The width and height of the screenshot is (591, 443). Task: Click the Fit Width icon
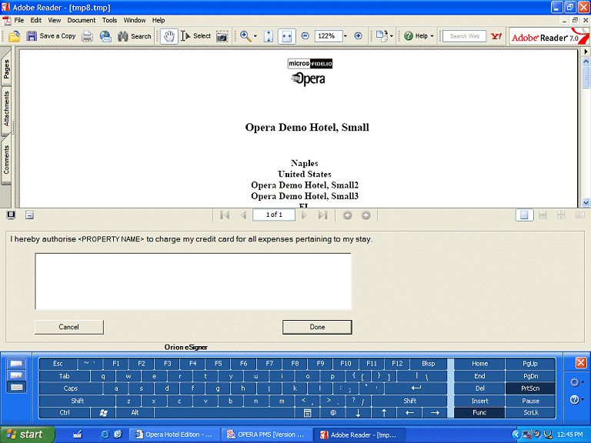pos(286,36)
